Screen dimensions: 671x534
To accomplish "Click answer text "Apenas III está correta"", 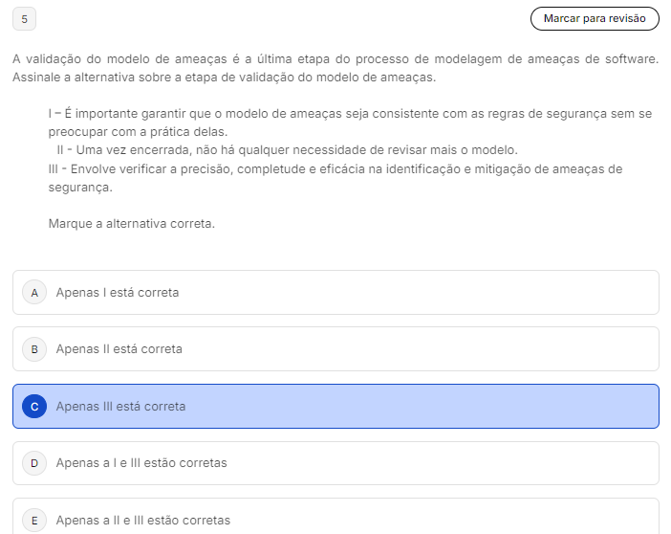I will click(x=121, y=407).
